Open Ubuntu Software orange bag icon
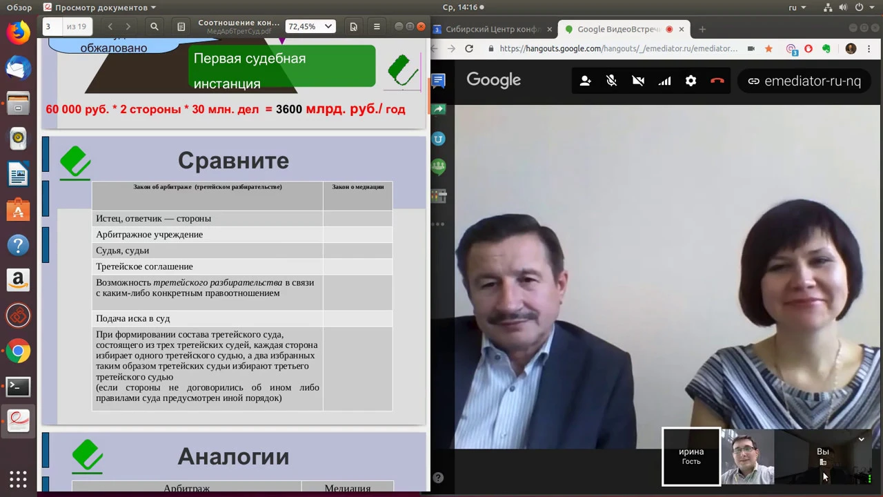Viewport: 883px width, 497px height. click(x=19, y=210)
